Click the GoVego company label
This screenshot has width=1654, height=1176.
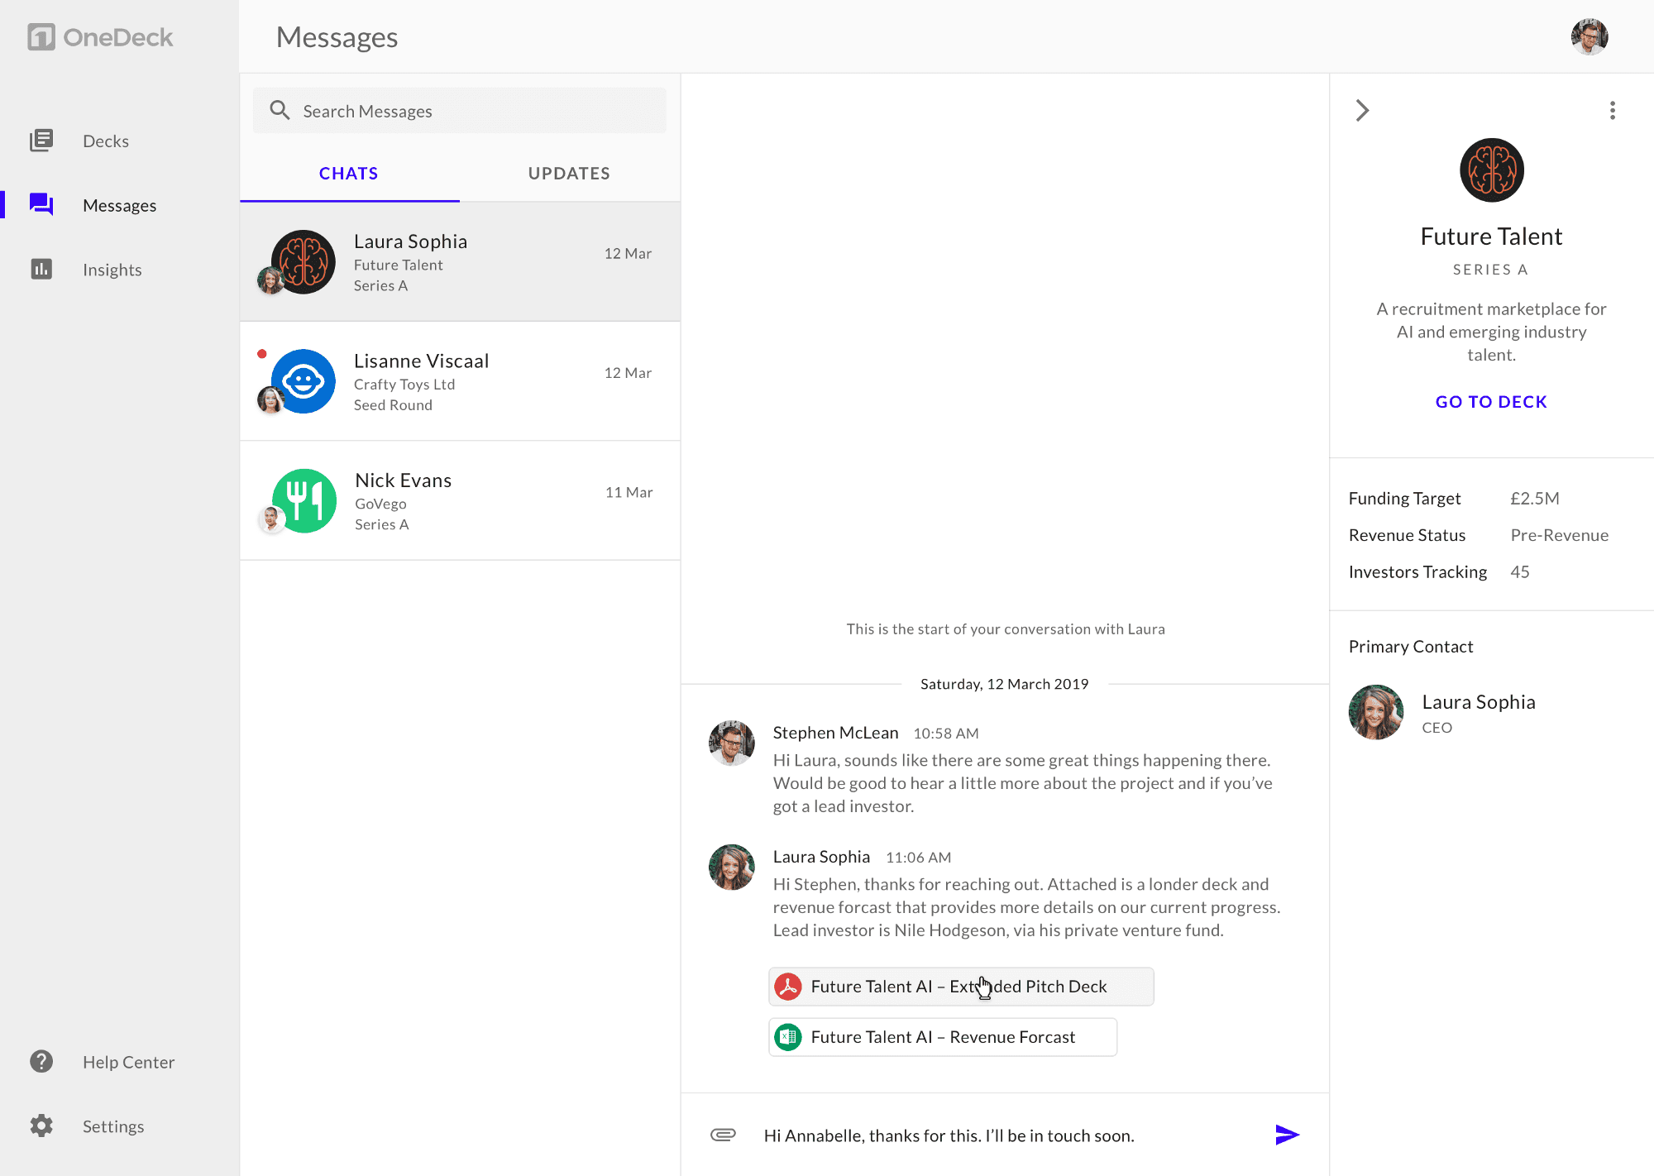pos(380,504)
